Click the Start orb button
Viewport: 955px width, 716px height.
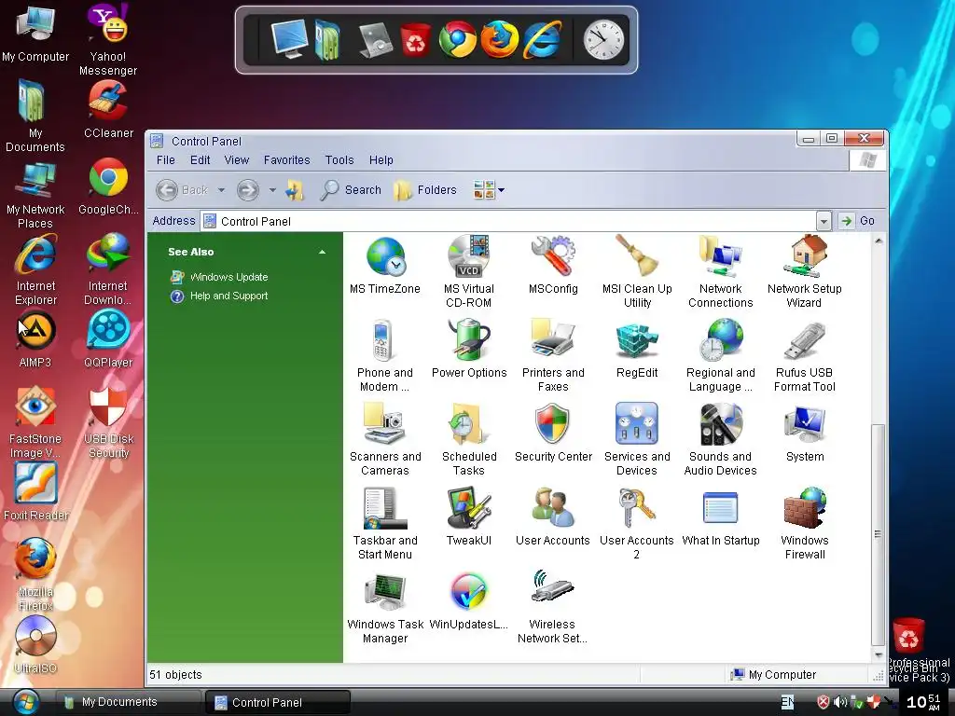(25, 702)
